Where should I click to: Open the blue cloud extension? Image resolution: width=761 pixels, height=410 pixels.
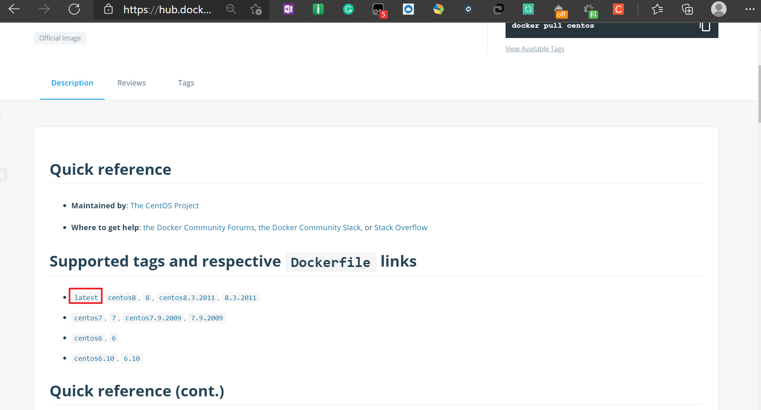(408, 9)
